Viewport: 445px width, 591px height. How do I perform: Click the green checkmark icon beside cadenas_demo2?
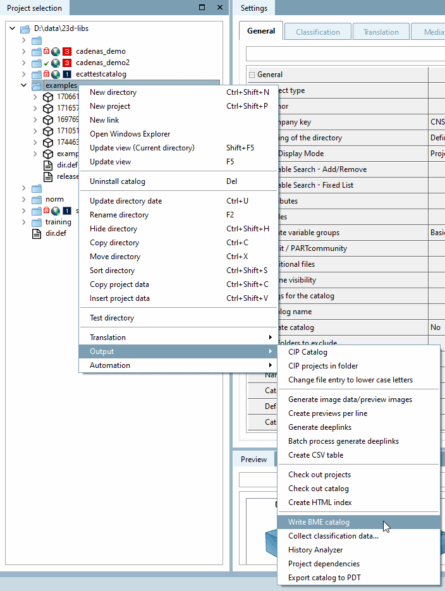[x=46, y=63]
